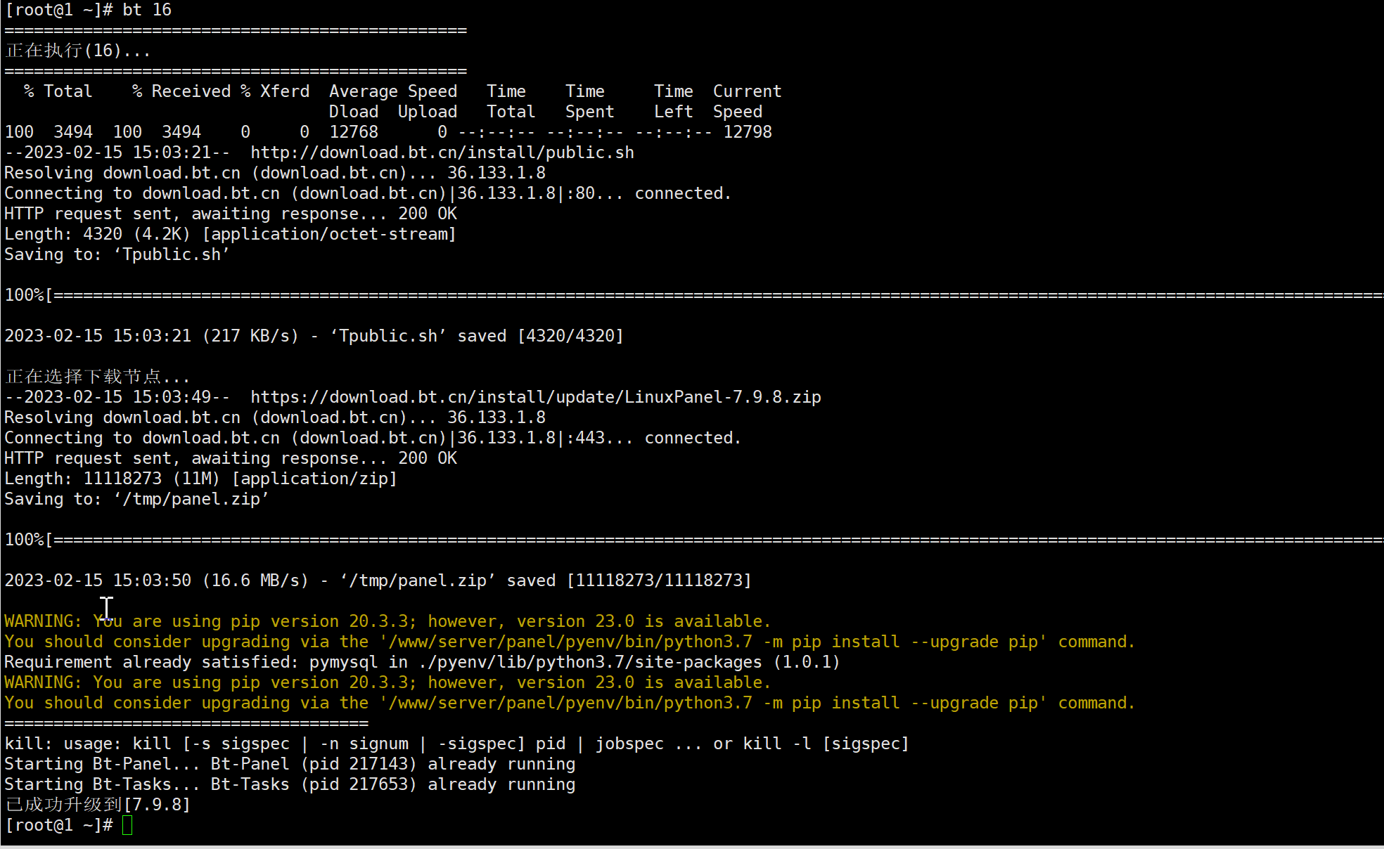Click the '正在选择下载节点...' line

point(97,377)
